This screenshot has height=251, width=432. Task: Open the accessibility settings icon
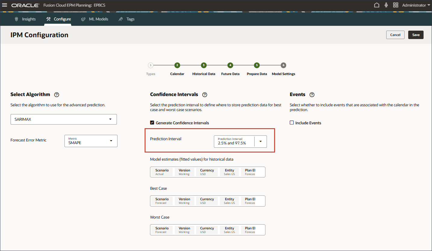[386, 5]
